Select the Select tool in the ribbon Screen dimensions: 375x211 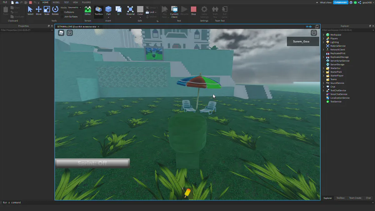coord(30,11)
